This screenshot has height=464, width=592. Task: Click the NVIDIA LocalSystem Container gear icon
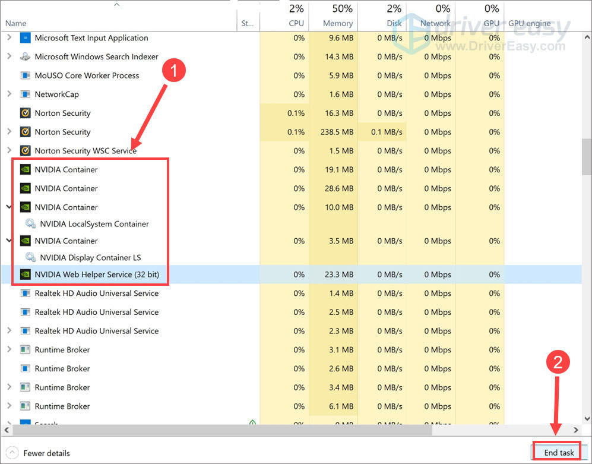[30, 224]
